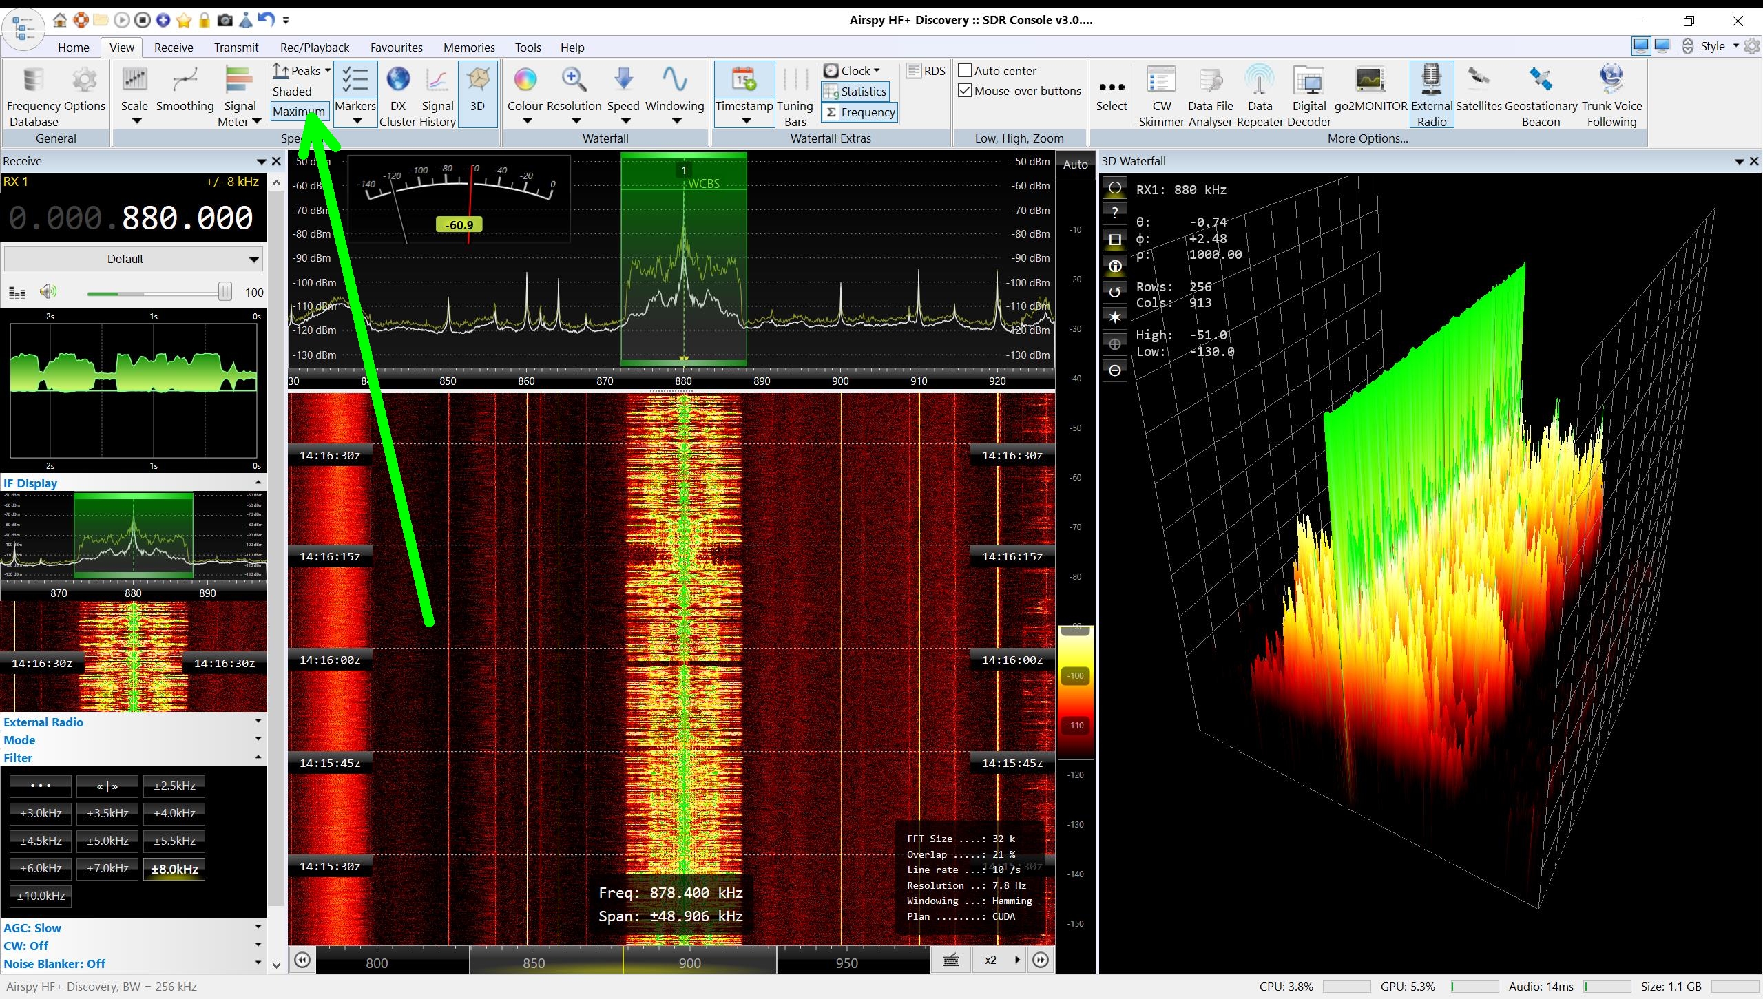Image resolution: width=1763 pixels, height=999 pixels.
Task: Click the volume slider handle
Action: pos(225,292)
